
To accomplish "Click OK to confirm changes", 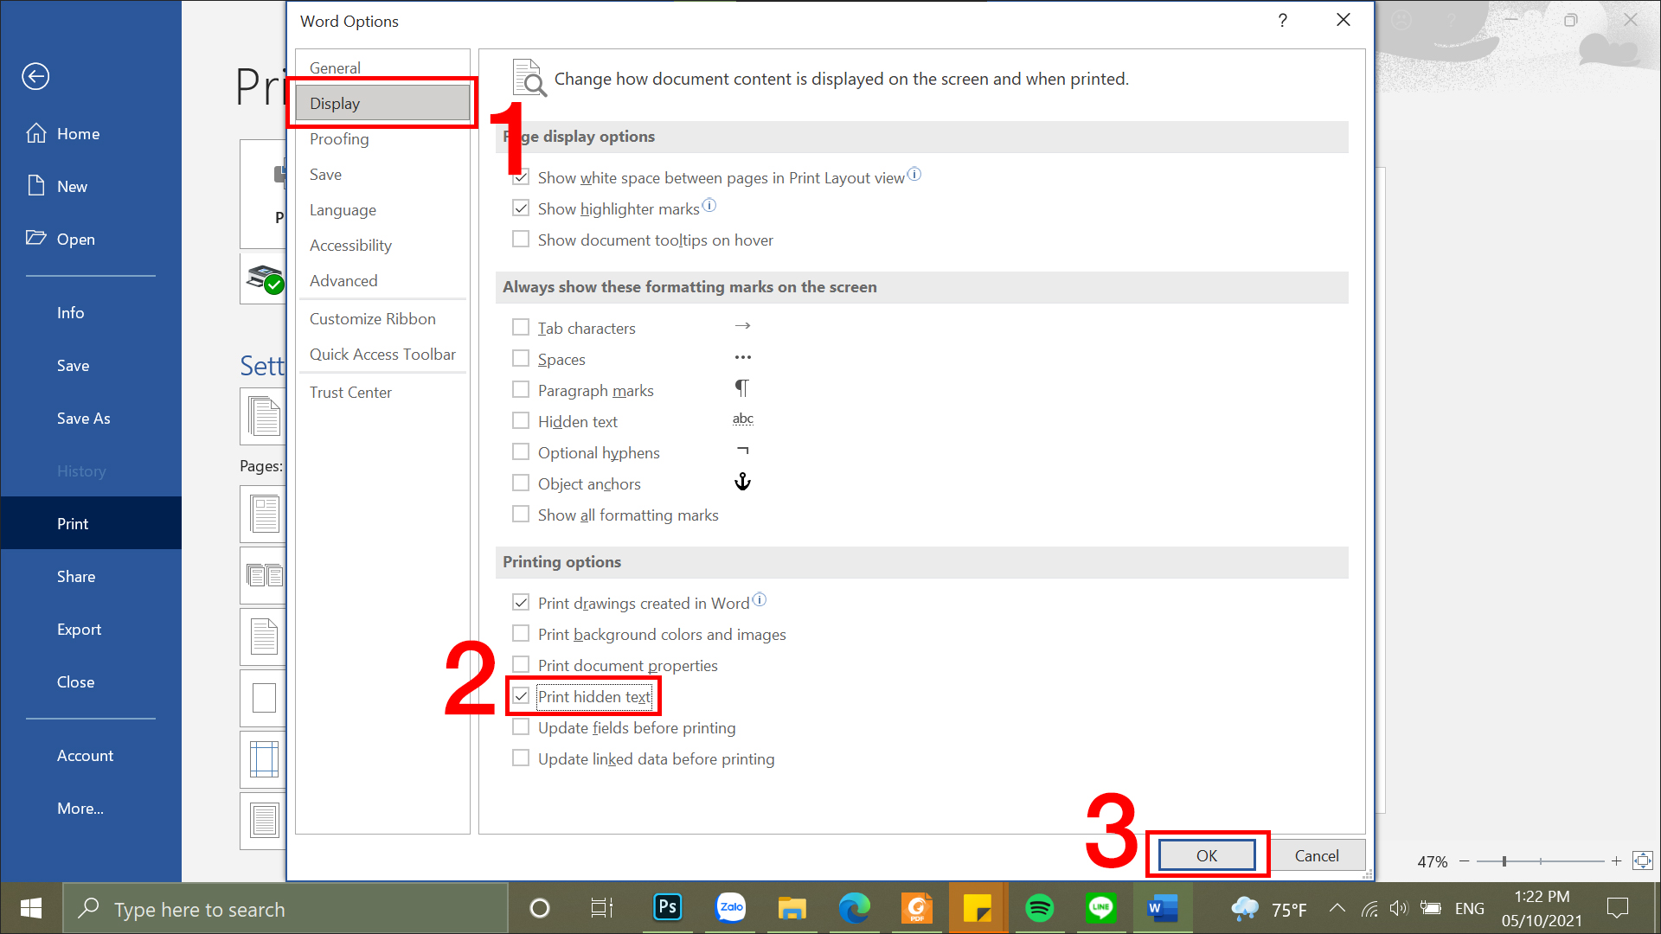I will (1206, 855).
